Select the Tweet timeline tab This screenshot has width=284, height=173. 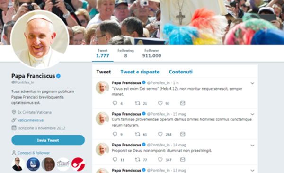[103, 72]
